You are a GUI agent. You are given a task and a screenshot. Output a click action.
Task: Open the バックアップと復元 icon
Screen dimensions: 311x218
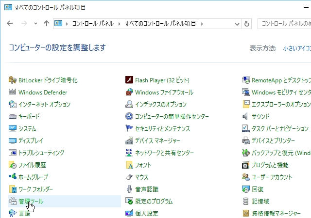tap(246, 153)
